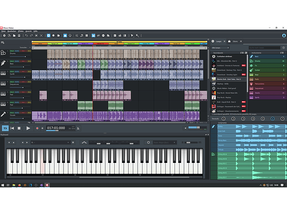
Task: Mute the Drums track
Action: [x=17, y=51]
